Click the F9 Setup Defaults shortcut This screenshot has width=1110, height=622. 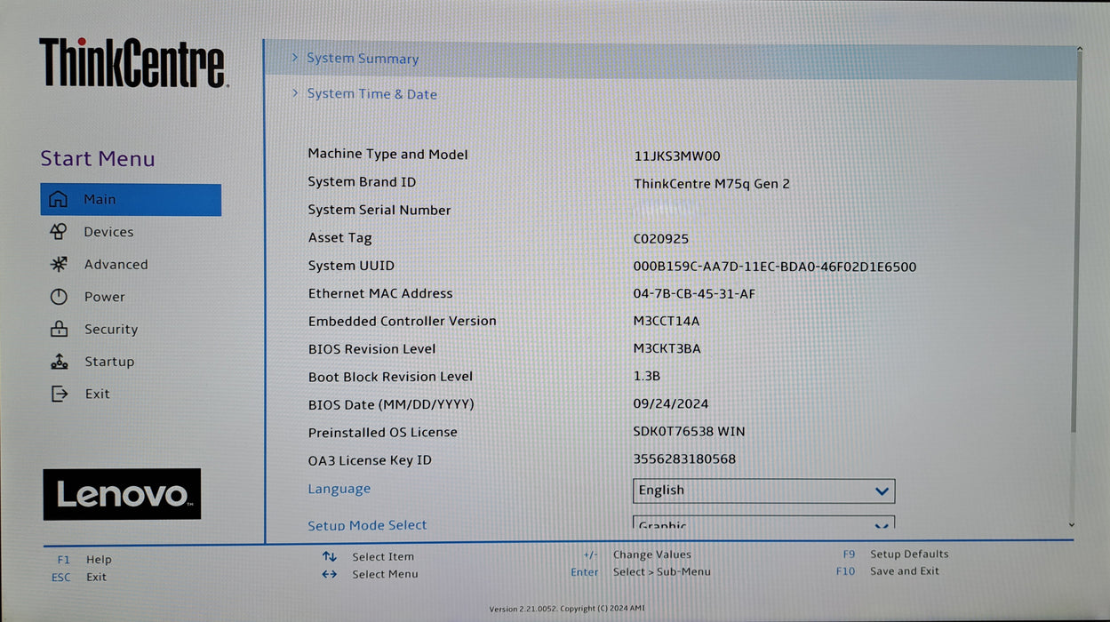pyautogui.click(x=896, y=554)
